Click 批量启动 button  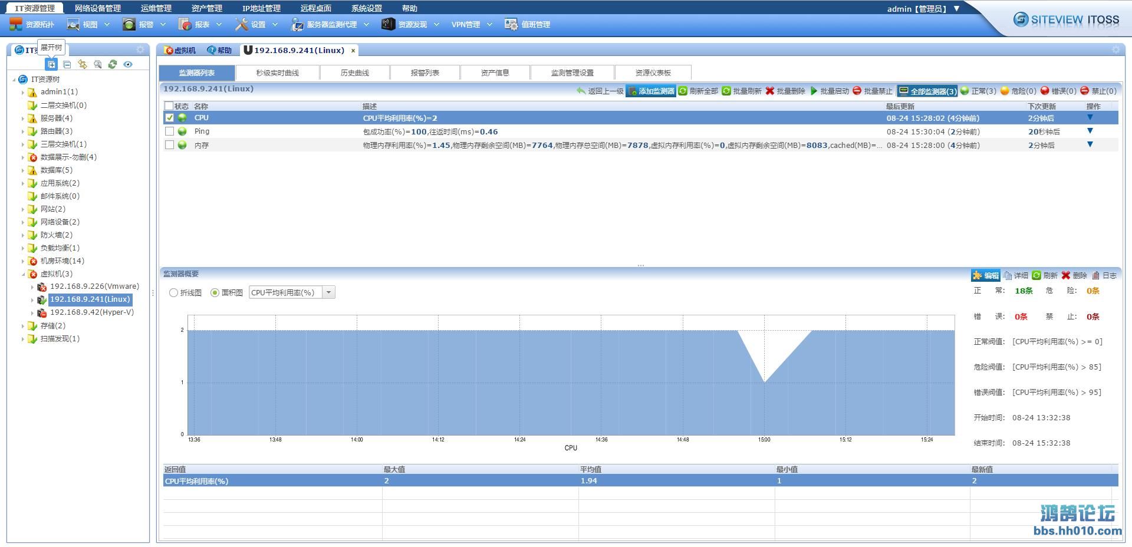pos(829,91)
